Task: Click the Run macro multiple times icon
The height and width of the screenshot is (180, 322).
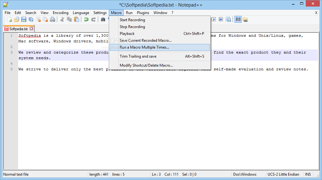Action: pos(221,19)
